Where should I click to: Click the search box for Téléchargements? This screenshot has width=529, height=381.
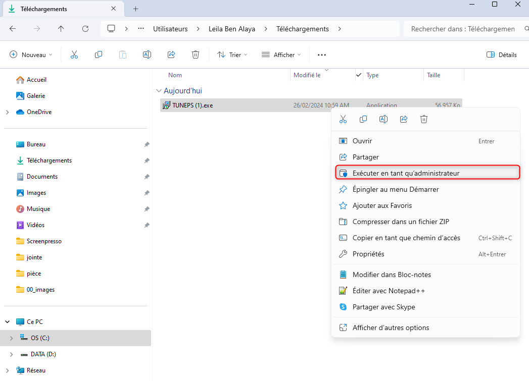(x=462, y=29)
